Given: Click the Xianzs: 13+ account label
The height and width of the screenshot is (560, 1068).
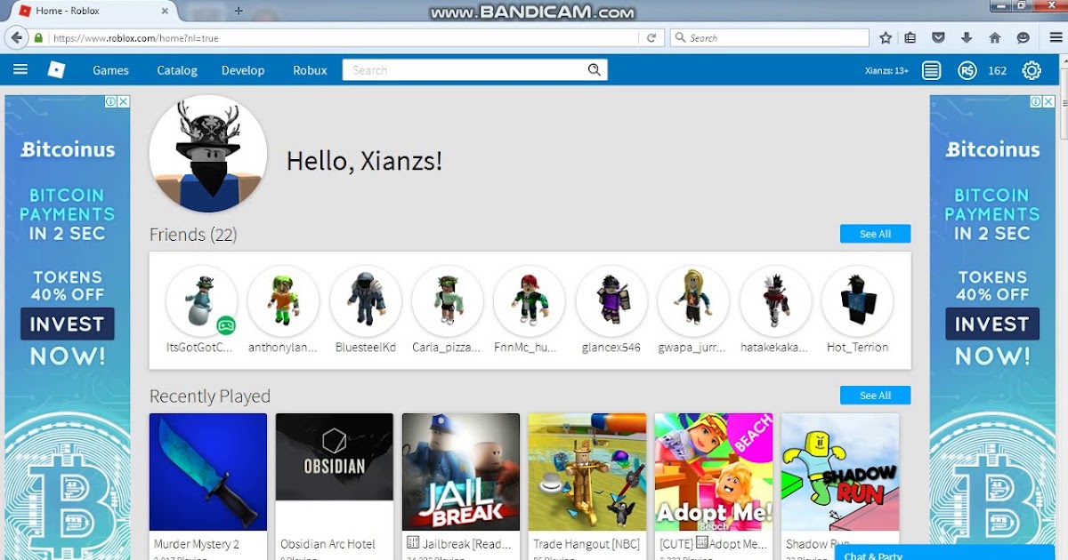Looking at the screenshot, I should (886, 70).
